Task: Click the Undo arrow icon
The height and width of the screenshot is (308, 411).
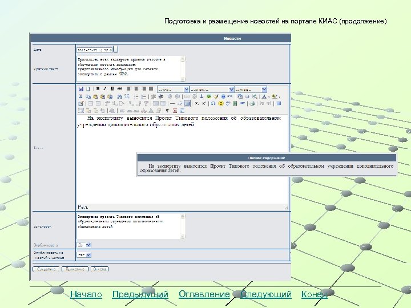Action: click(170, 96)
